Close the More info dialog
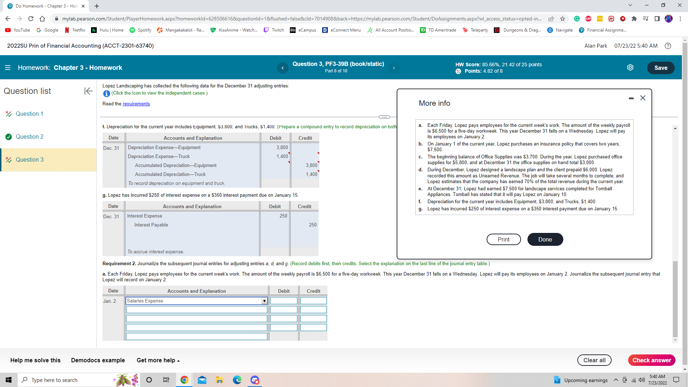 pos(643,98)
